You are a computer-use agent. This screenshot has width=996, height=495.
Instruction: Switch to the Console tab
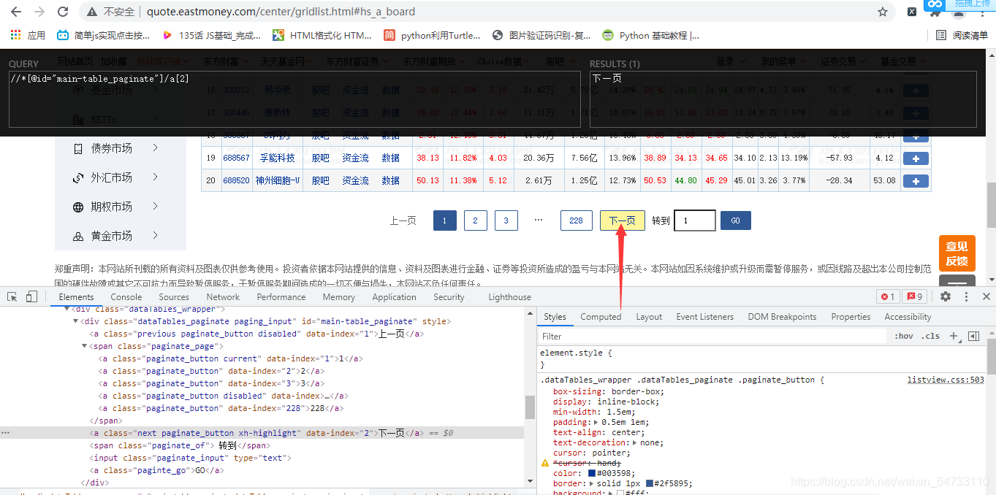[126, 297]
